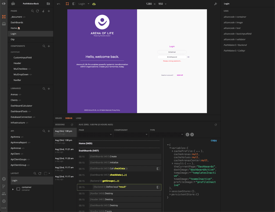The height and width of the screenshot is (212, 275).
Task: Toggle the preview mode icon beside designer
Action: click(x=74, y=4)
